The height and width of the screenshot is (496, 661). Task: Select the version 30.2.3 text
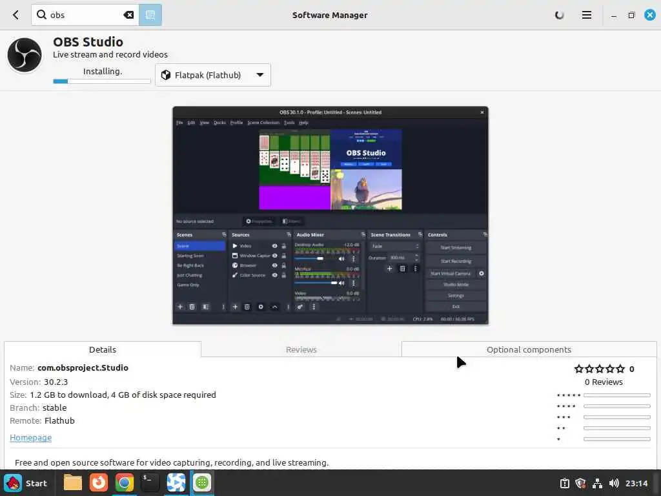56,382
